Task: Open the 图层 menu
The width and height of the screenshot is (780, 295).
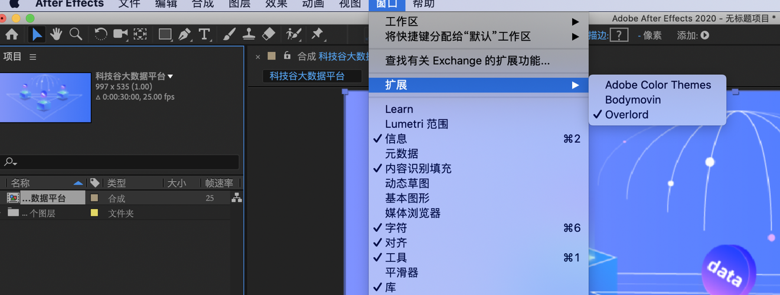Action: [x=240, y=4]
